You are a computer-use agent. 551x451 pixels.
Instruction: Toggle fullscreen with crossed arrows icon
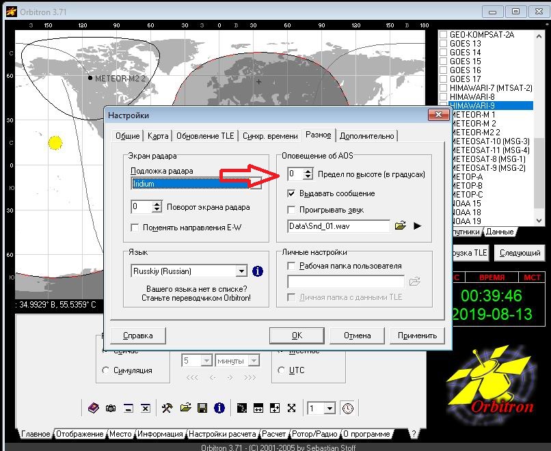pos(291,408)
